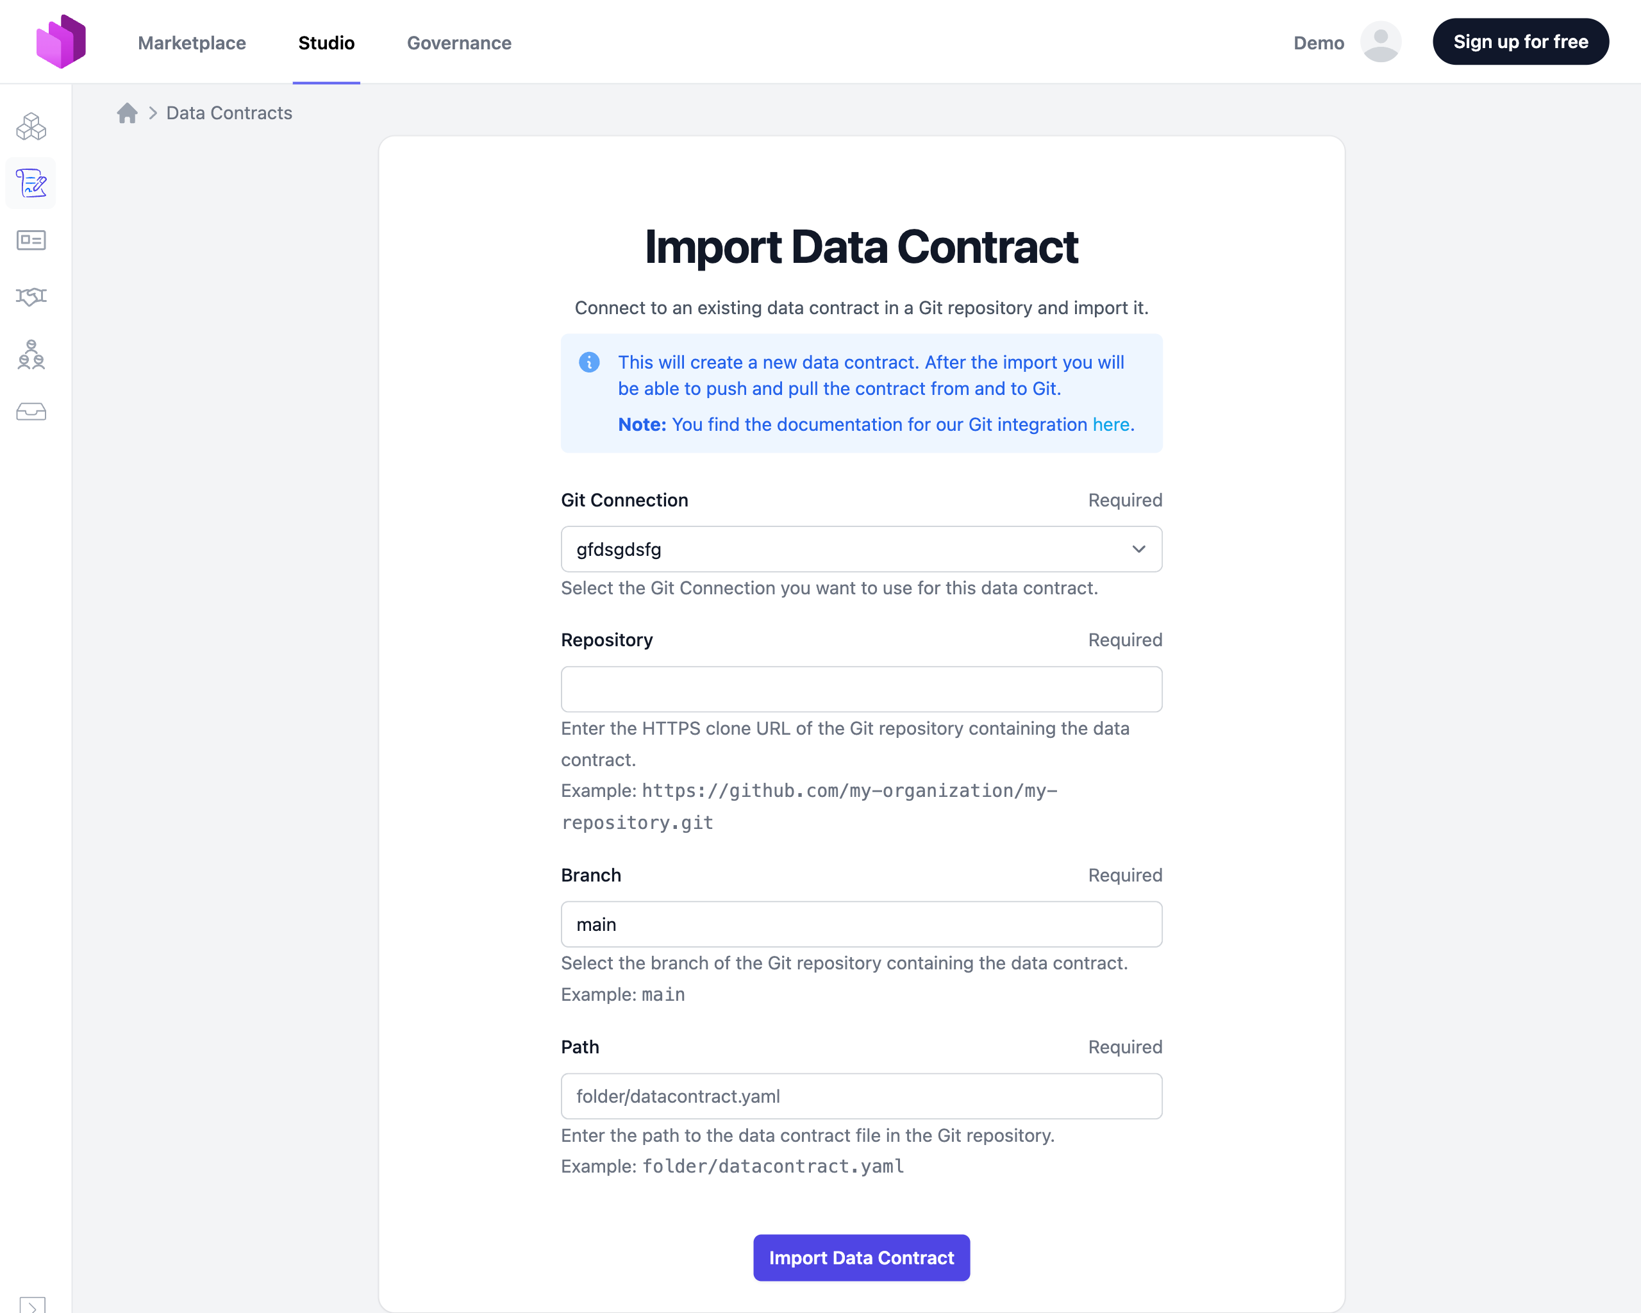
Task: Click the Demo user avatar icon
Action: pos(1380,42)
